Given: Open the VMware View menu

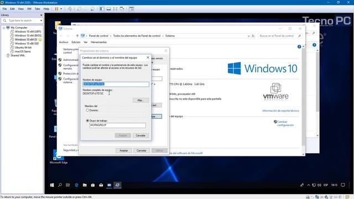Looking at the screenshot, I should point(21,9).
